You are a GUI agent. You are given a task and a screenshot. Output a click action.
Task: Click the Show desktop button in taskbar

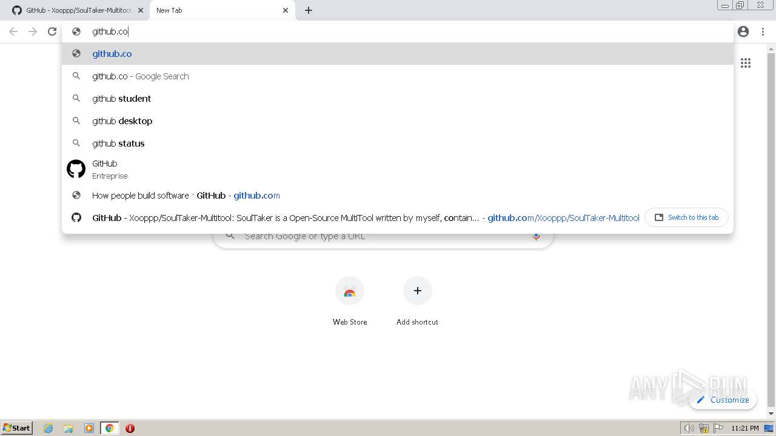click(769, 428)
